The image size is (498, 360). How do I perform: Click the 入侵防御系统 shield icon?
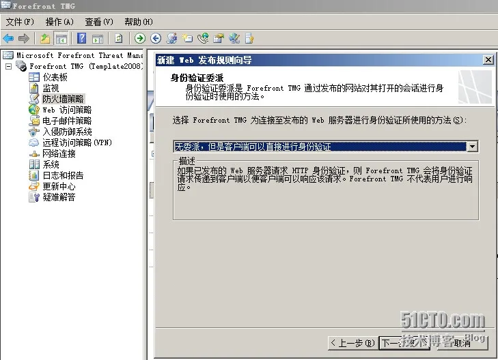coord(34,132)
